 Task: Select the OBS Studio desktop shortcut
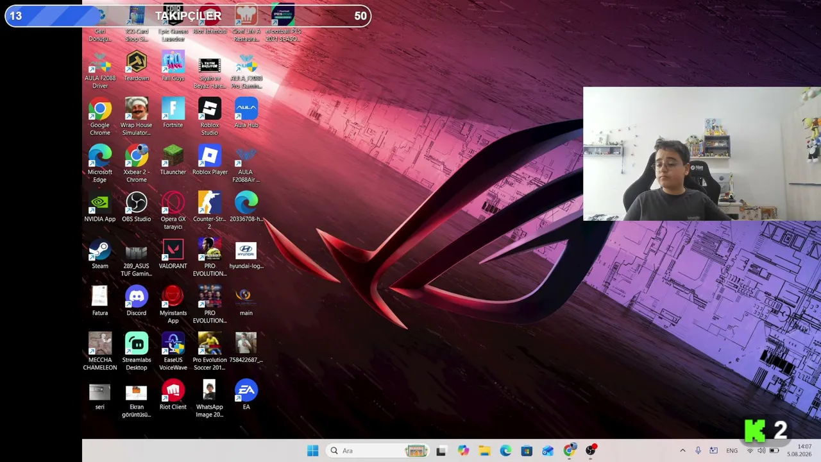coord(136,207)
